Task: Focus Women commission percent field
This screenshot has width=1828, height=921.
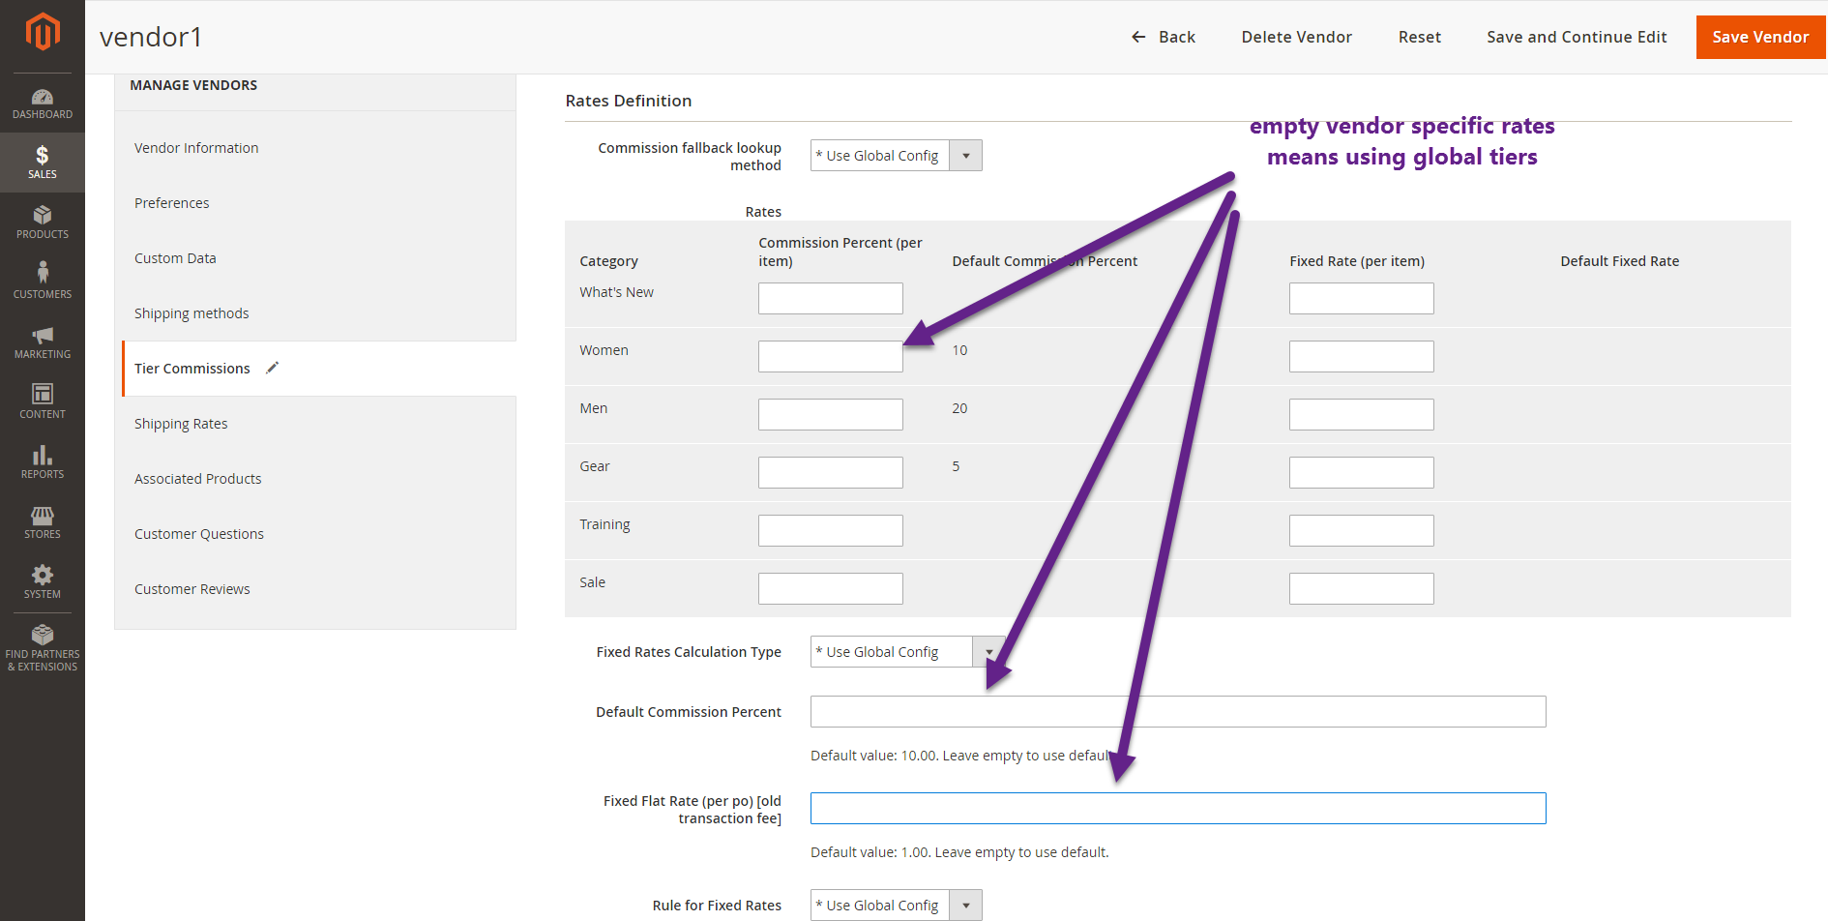Action: tap(830, 356)
